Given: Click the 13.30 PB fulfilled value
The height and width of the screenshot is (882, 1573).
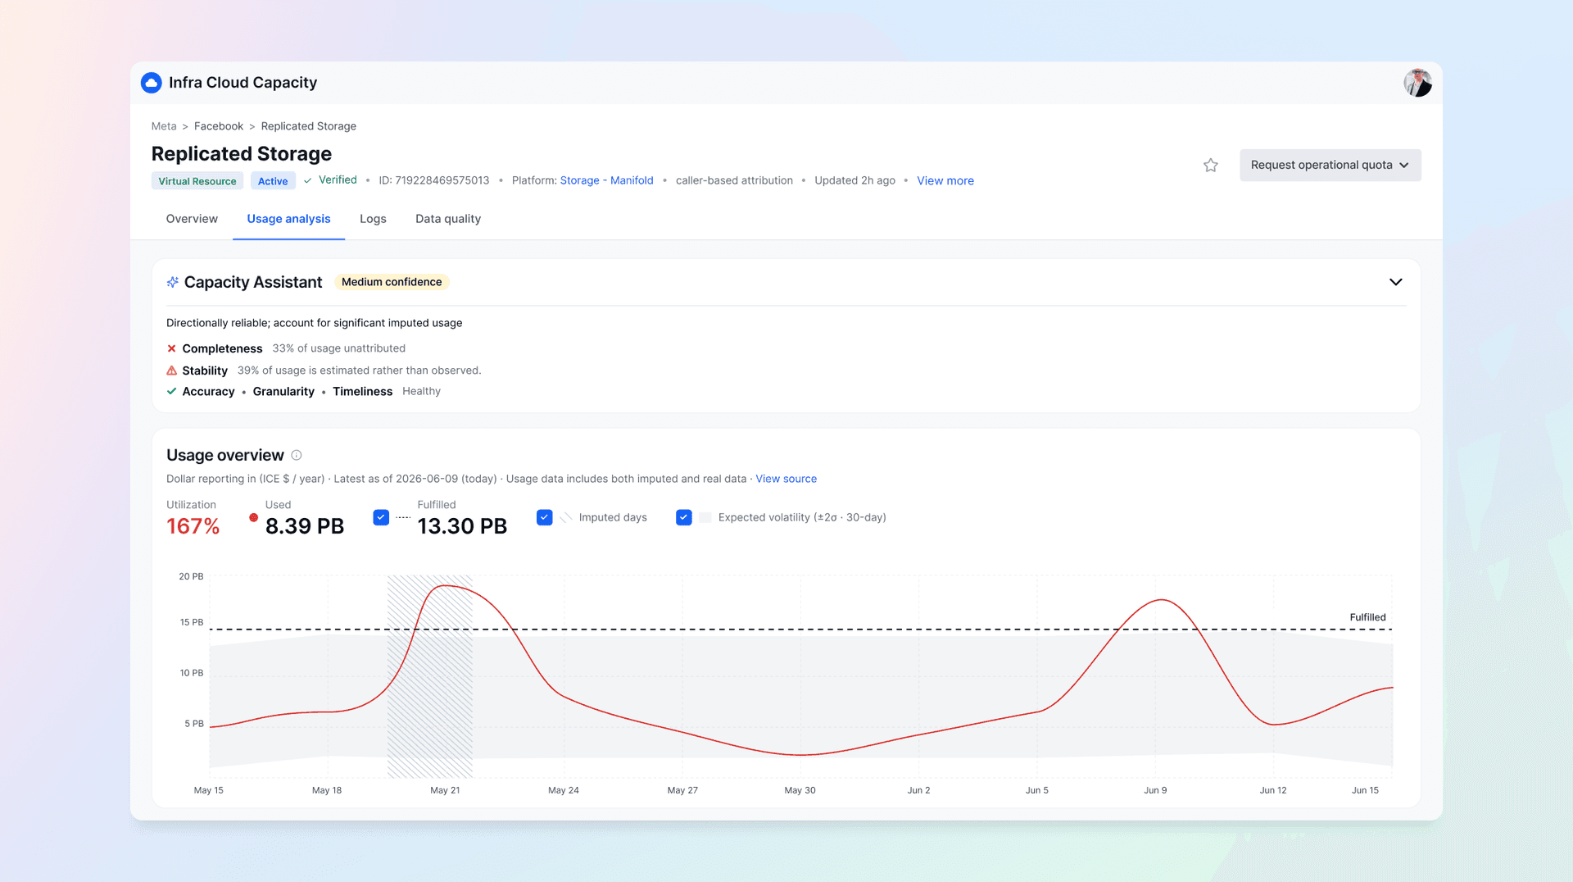Looking at the screenshot, I should 463,526.
